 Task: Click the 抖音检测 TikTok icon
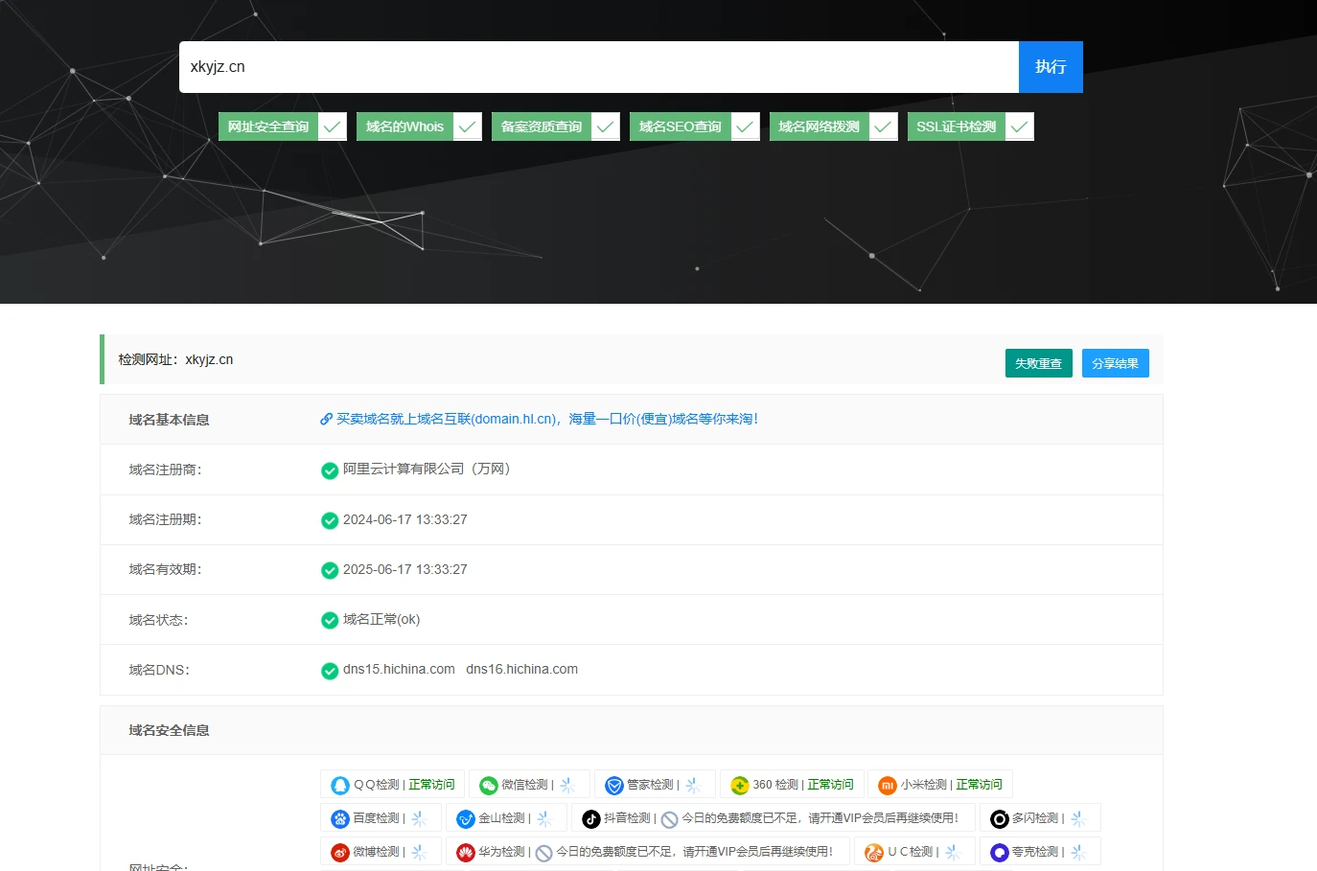click(590, 818)
